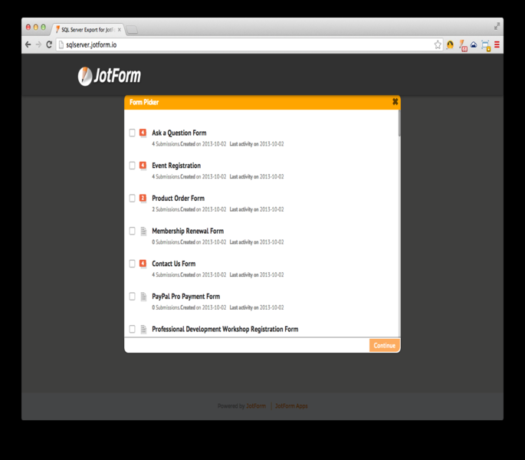Bookmark this page with the star icon
This screenshot has width=525, height=460.
coord(438,45)
